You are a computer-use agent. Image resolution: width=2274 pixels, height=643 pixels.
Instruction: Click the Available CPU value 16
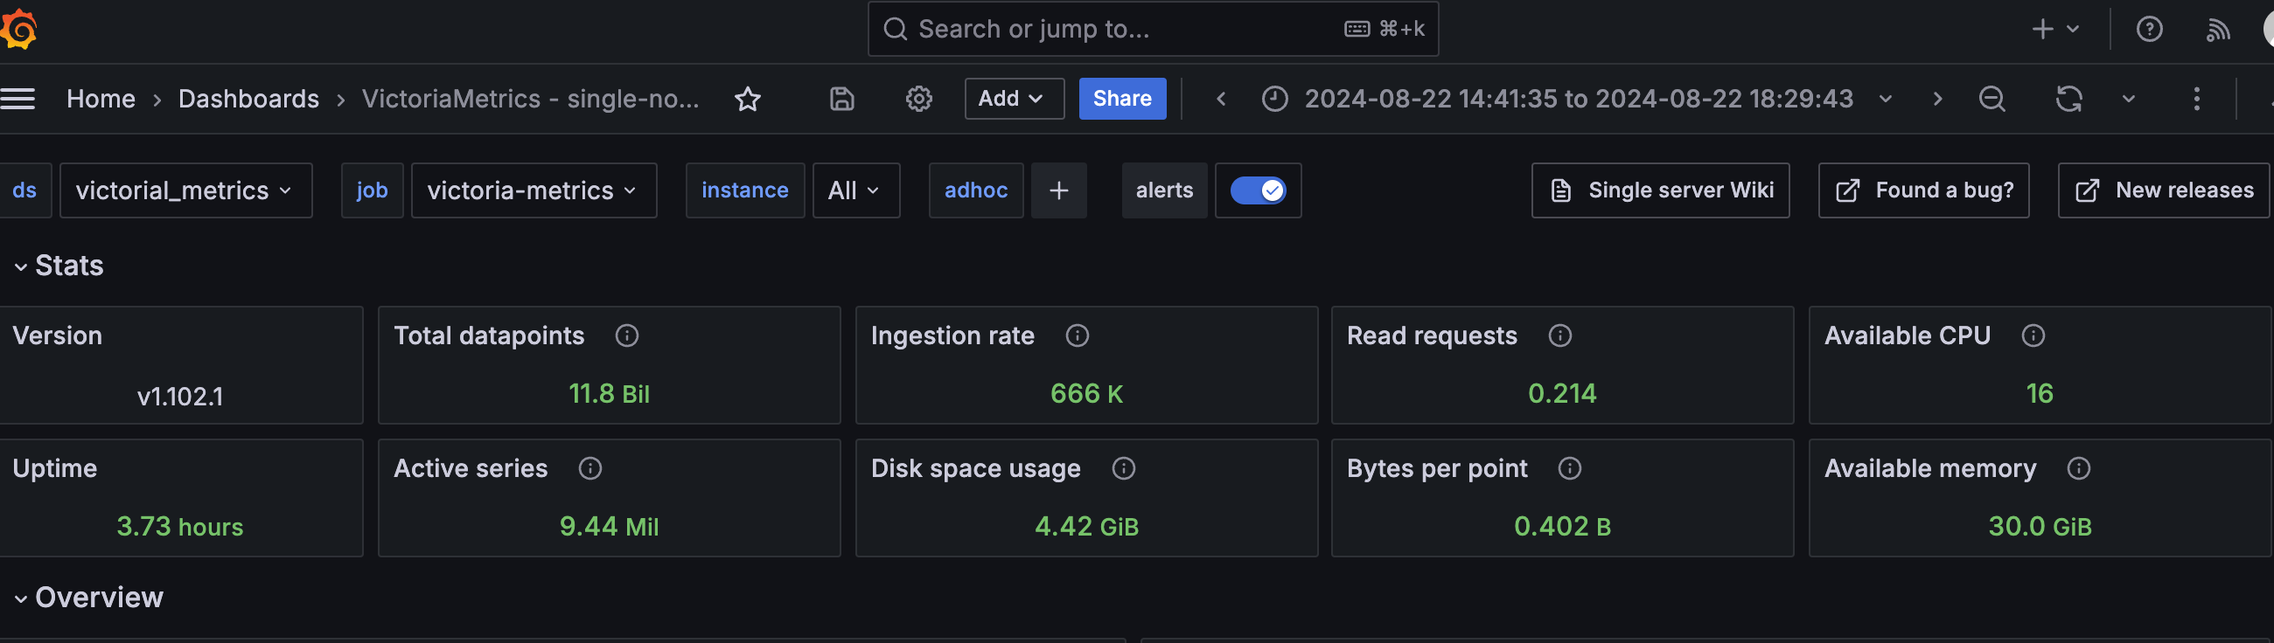[2040, 393]
